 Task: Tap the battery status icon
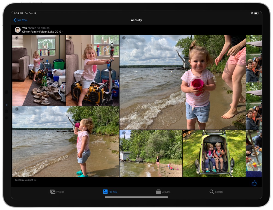click(256, 13)
